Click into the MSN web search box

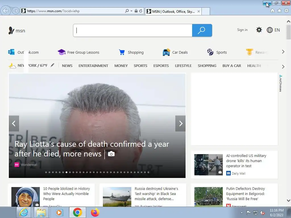point(133,30)
